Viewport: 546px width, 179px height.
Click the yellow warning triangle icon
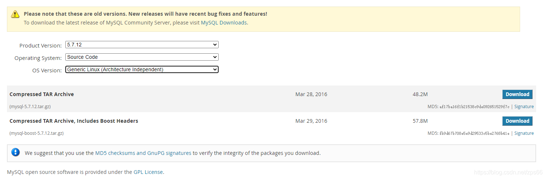[x=15, y=14]
